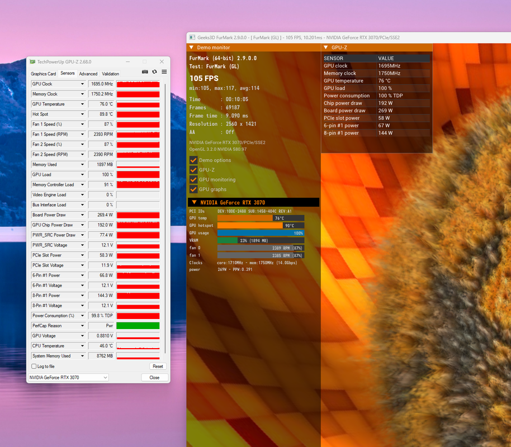Click the green PerfCap Reason graph bar
The height and width of the screenshot is (447, 511).
pyautogui.click(x=138, y=326)
